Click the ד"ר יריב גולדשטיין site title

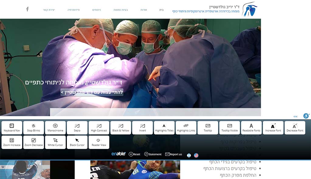click(x=224, y=7)
